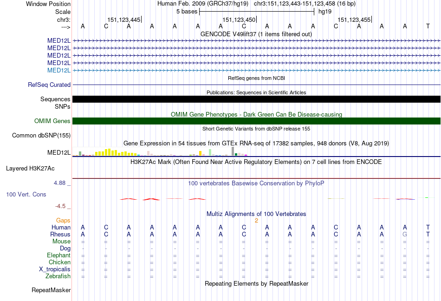441x301 pixels.
Task: Click the Sequences track label
Action: 55,99
